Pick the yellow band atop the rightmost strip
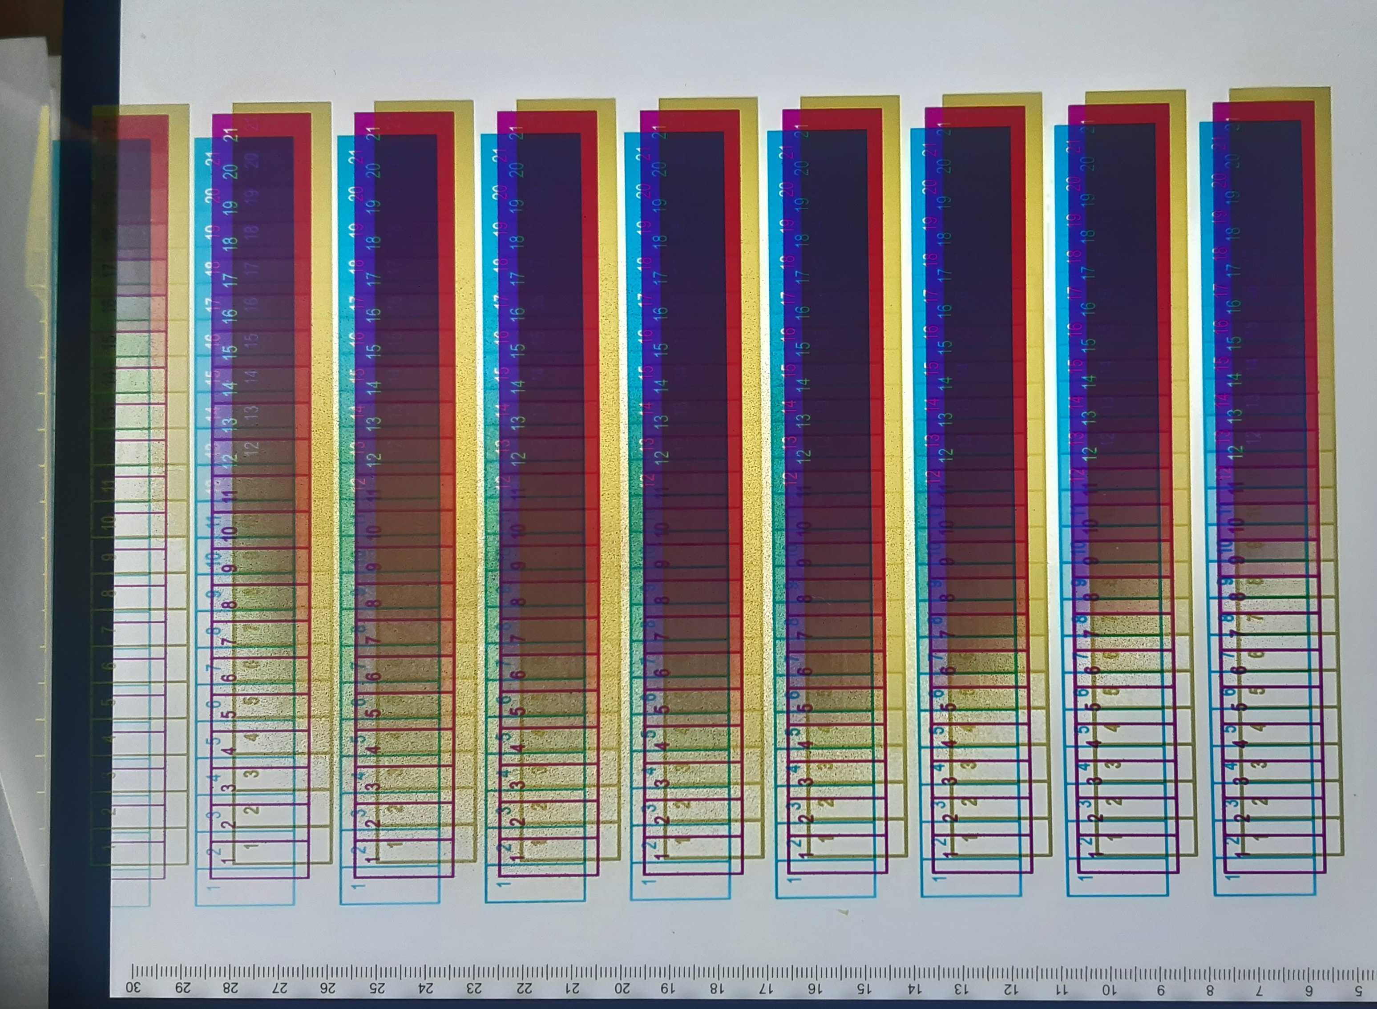The width and height of the screenshot is (1377, 1009). coord(1279,95)
